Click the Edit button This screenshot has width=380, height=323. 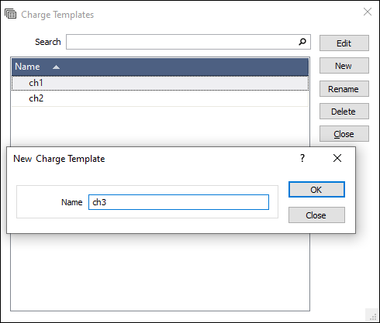pos(344,43)
